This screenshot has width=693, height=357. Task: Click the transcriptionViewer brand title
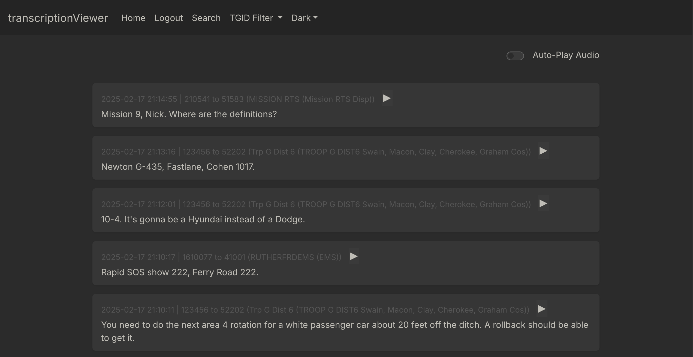[58, 18]
